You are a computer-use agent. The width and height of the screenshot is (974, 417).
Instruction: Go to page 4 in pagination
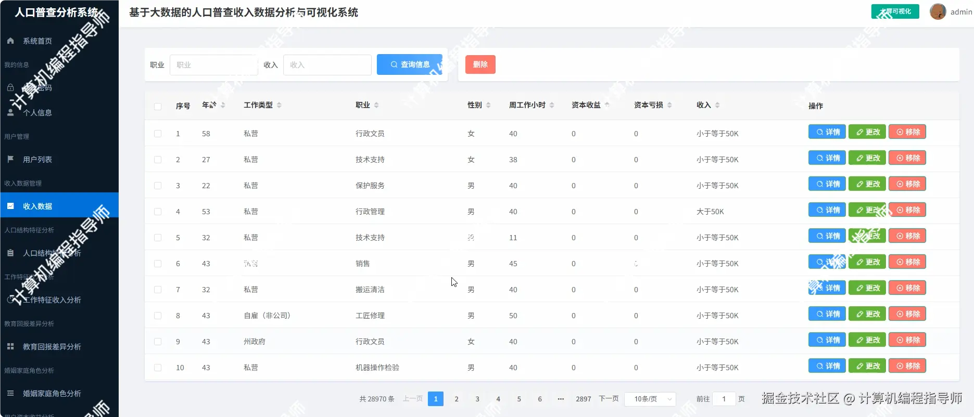click(498, 399)
